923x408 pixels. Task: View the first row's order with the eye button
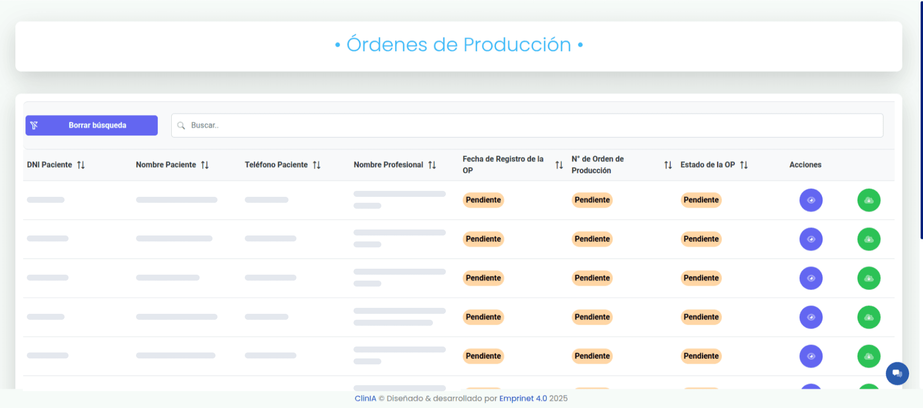pyautogui.click(x=811, y=200)
